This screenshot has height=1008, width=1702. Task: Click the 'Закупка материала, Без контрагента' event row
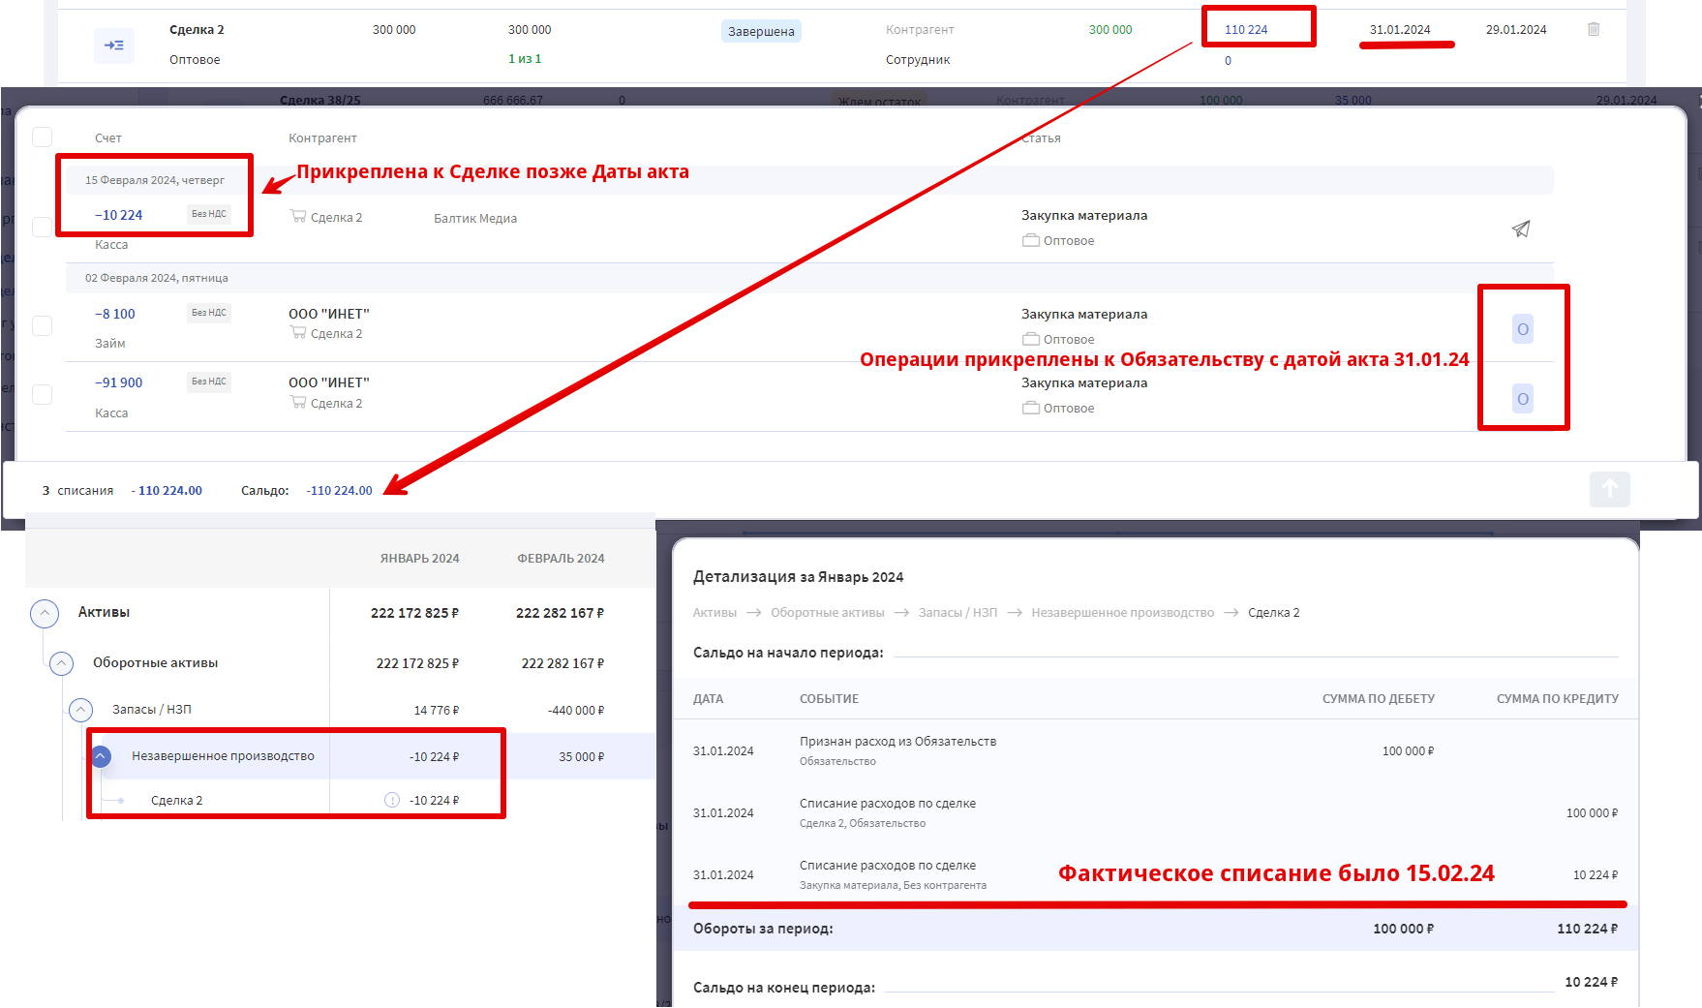click(x=1155, y=874)
